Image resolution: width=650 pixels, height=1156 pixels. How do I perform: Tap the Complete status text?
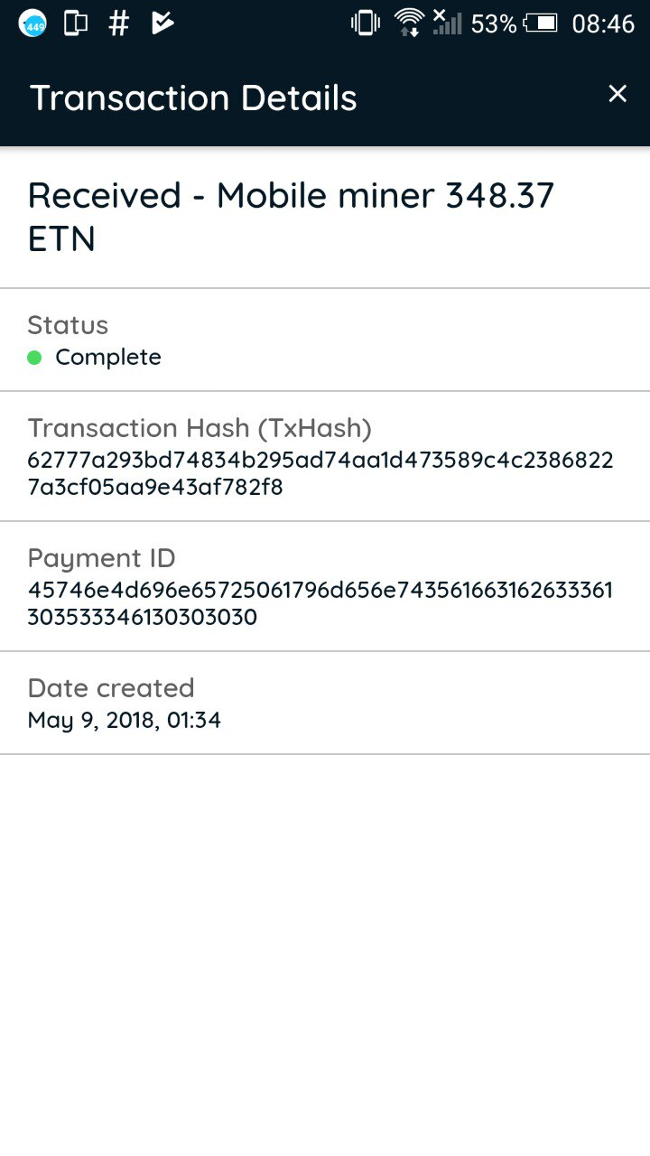pyautogui.click(x=108, y=358)
